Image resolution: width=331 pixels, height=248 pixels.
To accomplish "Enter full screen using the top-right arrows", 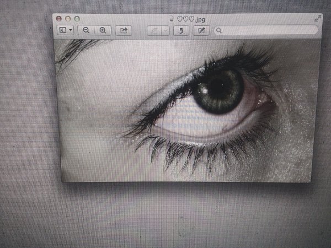I will click(x=317, y=18).
